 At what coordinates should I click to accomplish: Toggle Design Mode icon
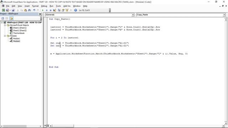55,10
